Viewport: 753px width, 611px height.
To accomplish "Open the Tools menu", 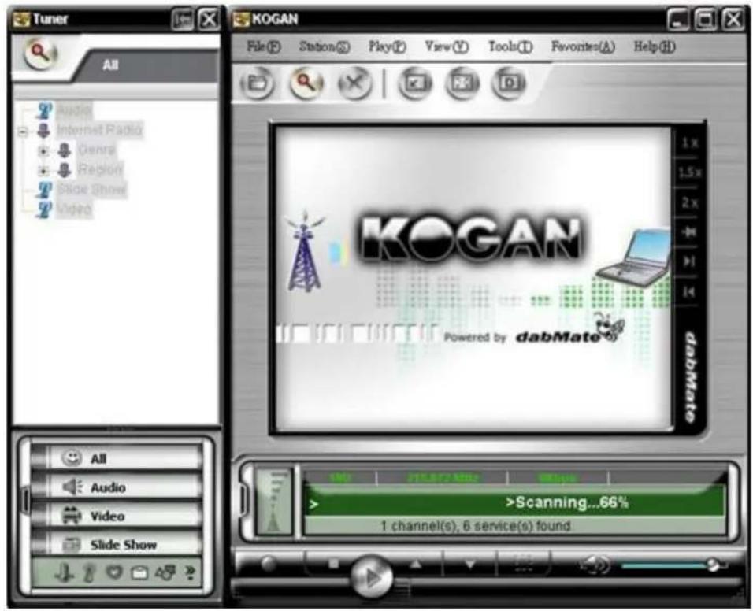I will (x=510, y=46).
